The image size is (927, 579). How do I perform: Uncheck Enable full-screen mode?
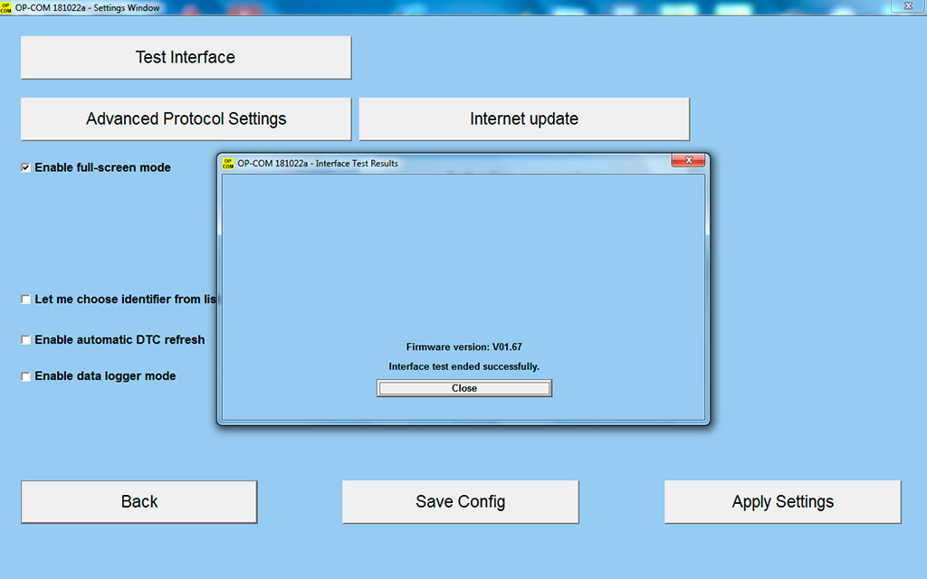tap(25, 167)
